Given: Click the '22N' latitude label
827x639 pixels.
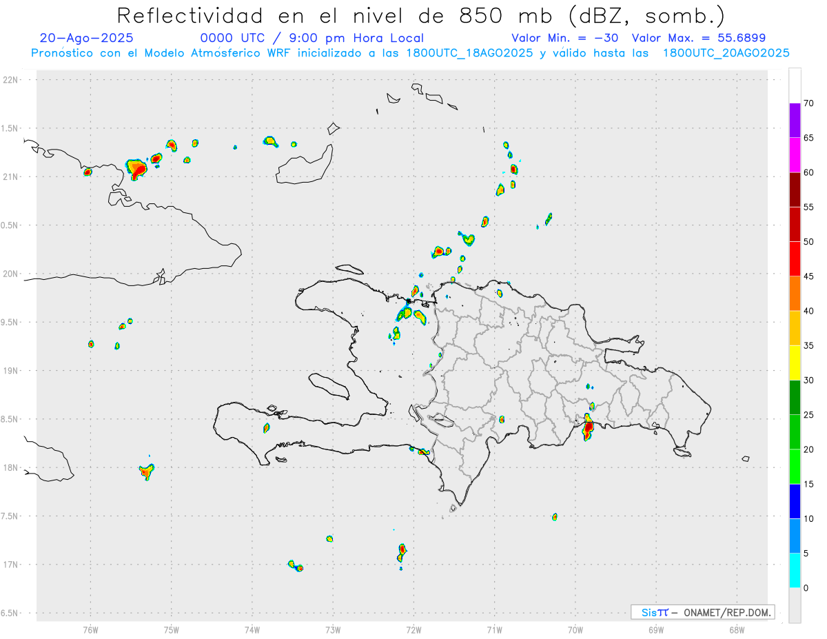Looking at the screenshot, I should (x=12, y=80).
